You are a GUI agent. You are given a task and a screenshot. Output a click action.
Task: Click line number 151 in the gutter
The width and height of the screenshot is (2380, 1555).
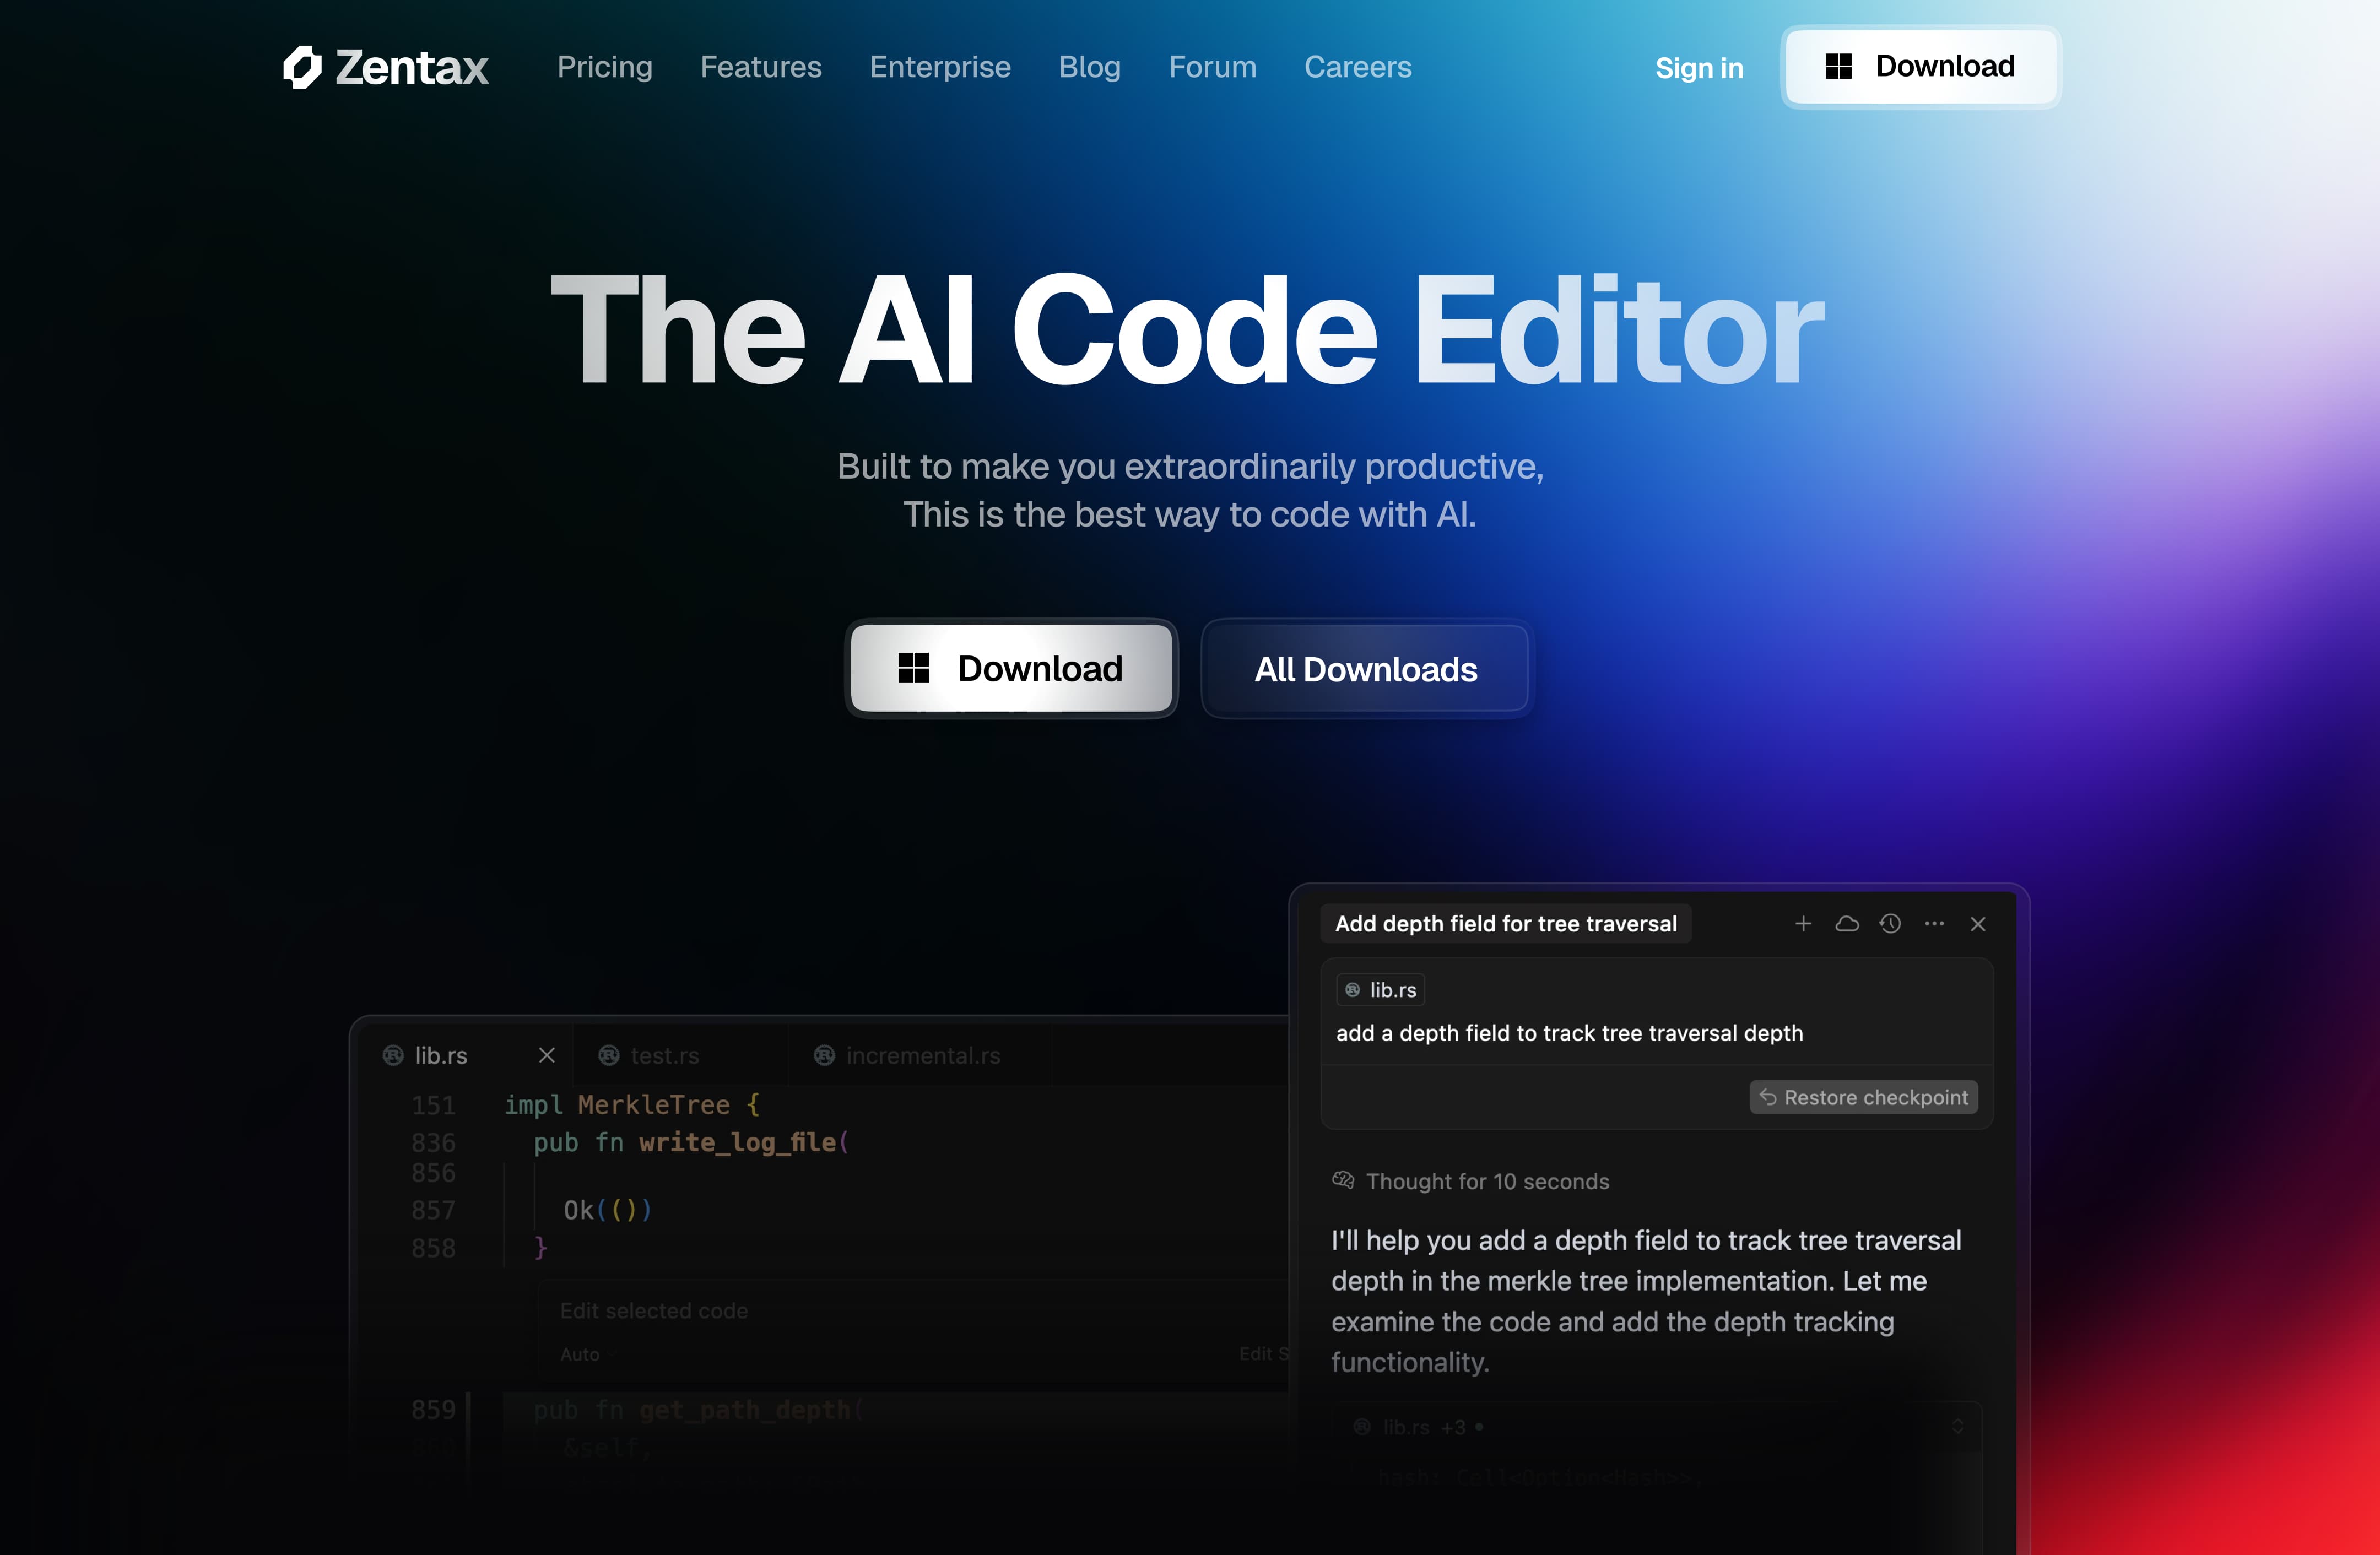pos(433,1105)
